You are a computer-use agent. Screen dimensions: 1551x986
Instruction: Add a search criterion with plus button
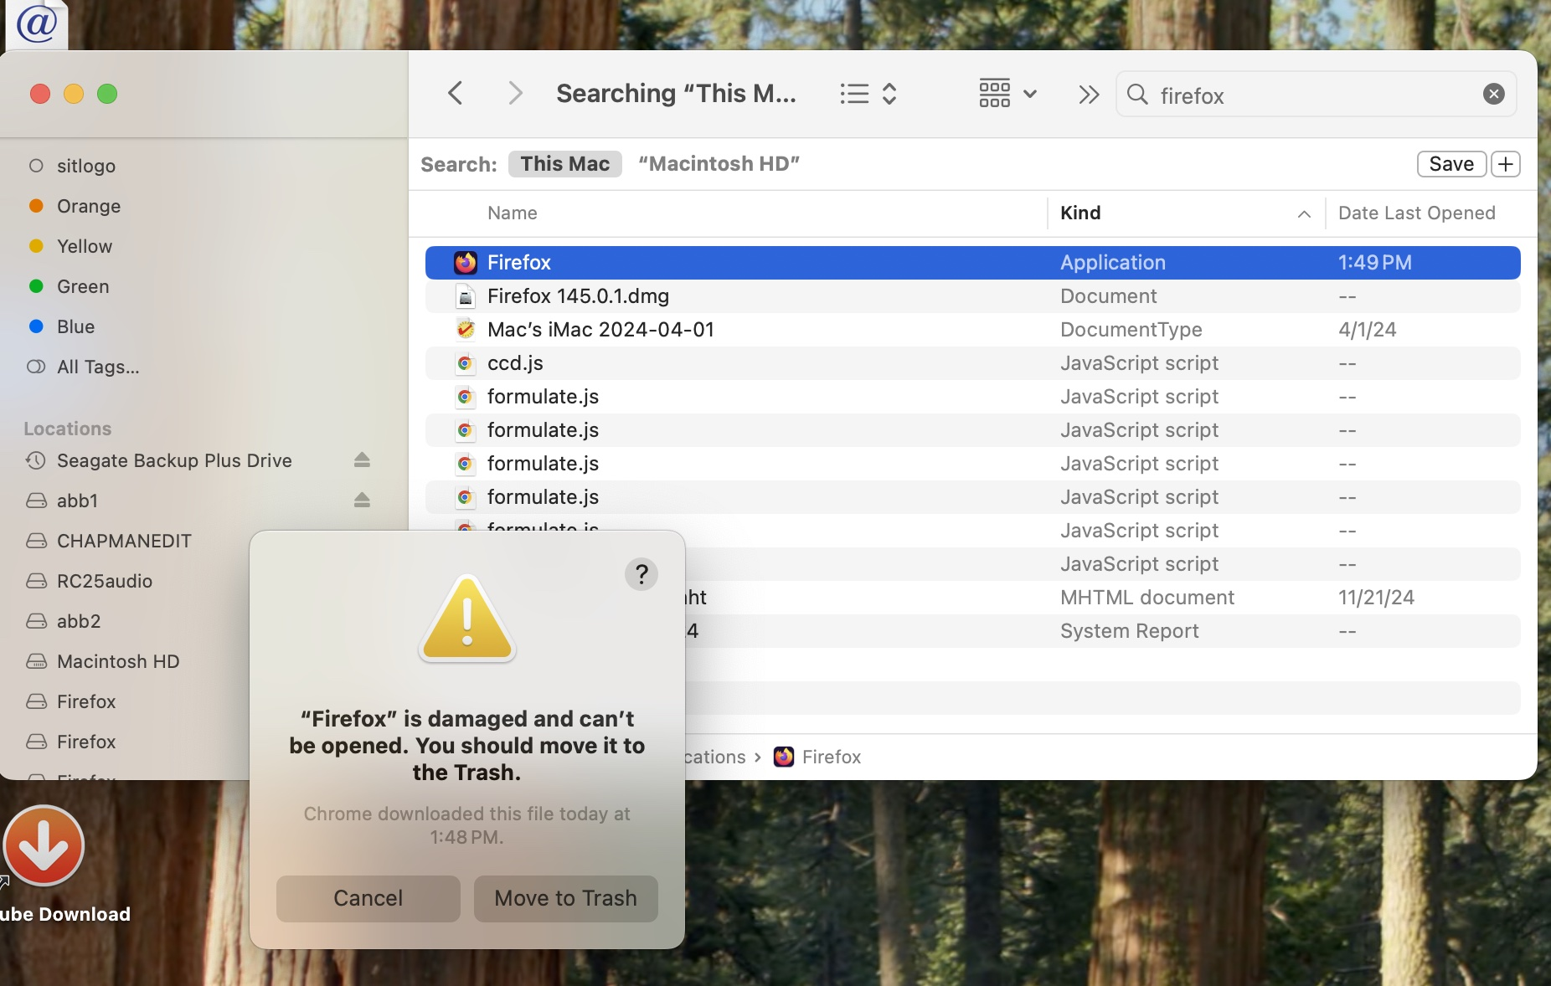click(1506, 164)
